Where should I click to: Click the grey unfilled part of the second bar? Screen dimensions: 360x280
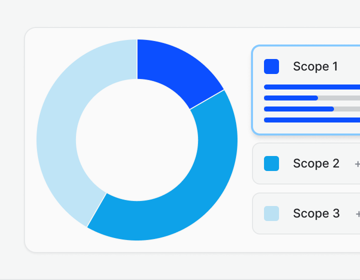[x=339, y=98]
